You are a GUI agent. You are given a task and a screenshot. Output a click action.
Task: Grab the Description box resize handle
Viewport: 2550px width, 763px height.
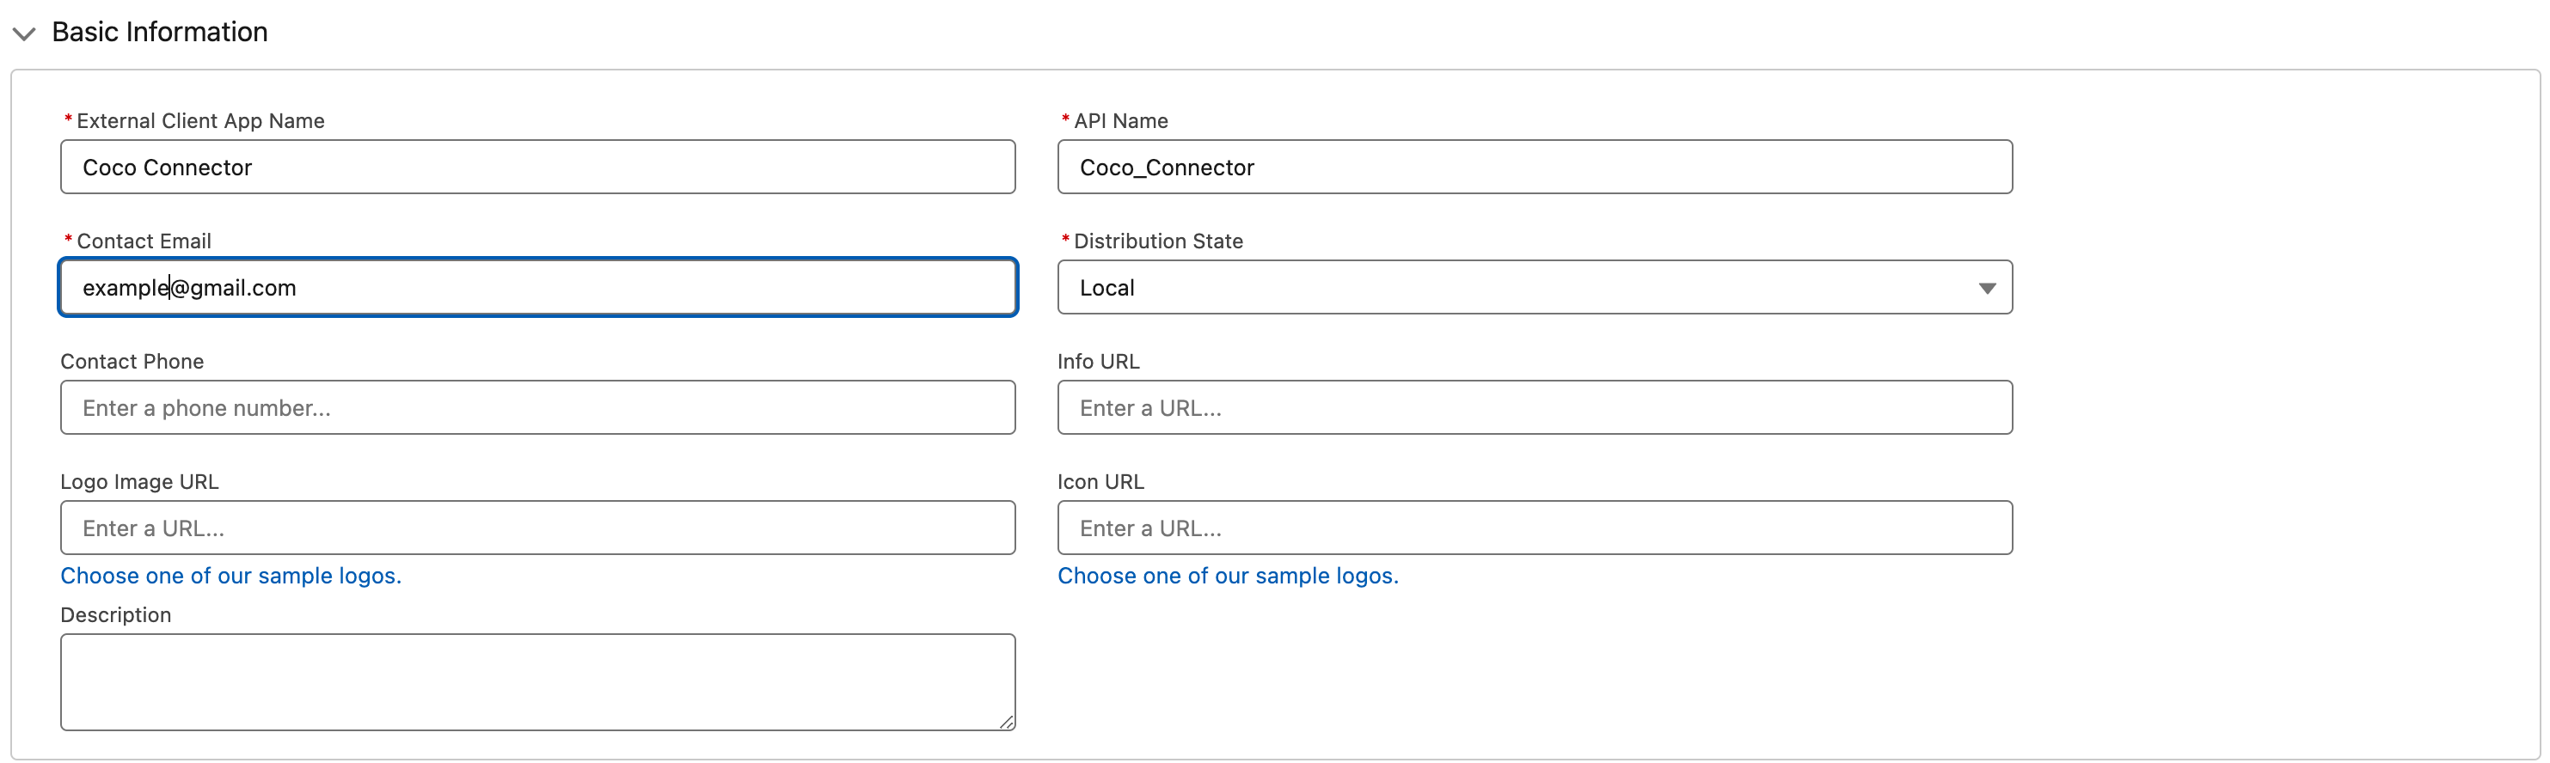coord(1007,723)
